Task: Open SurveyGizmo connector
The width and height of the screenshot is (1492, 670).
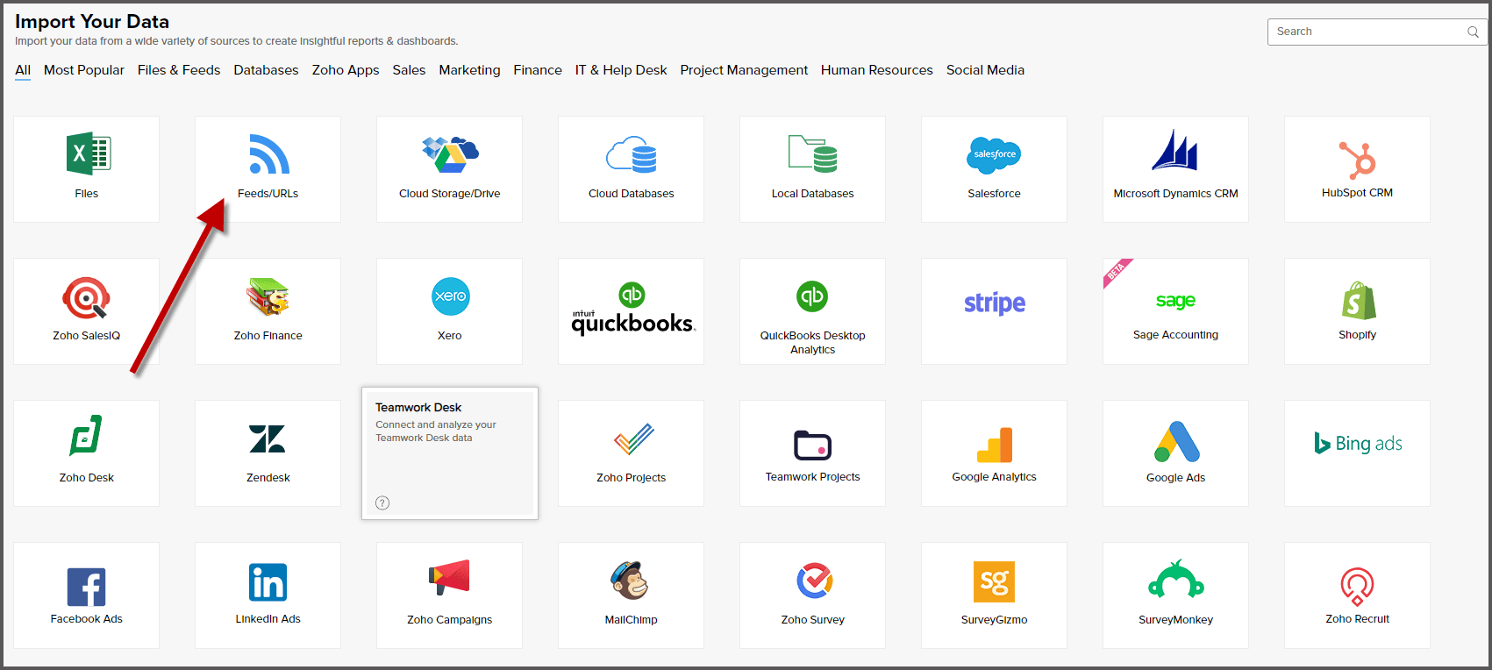Action: [x=994, y=595]
